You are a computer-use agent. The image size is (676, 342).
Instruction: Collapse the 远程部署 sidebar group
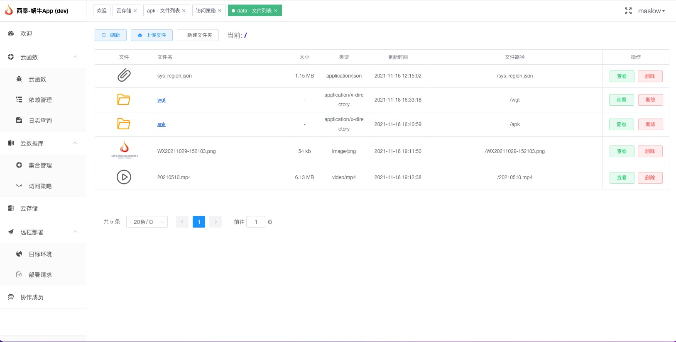point(75,232)
